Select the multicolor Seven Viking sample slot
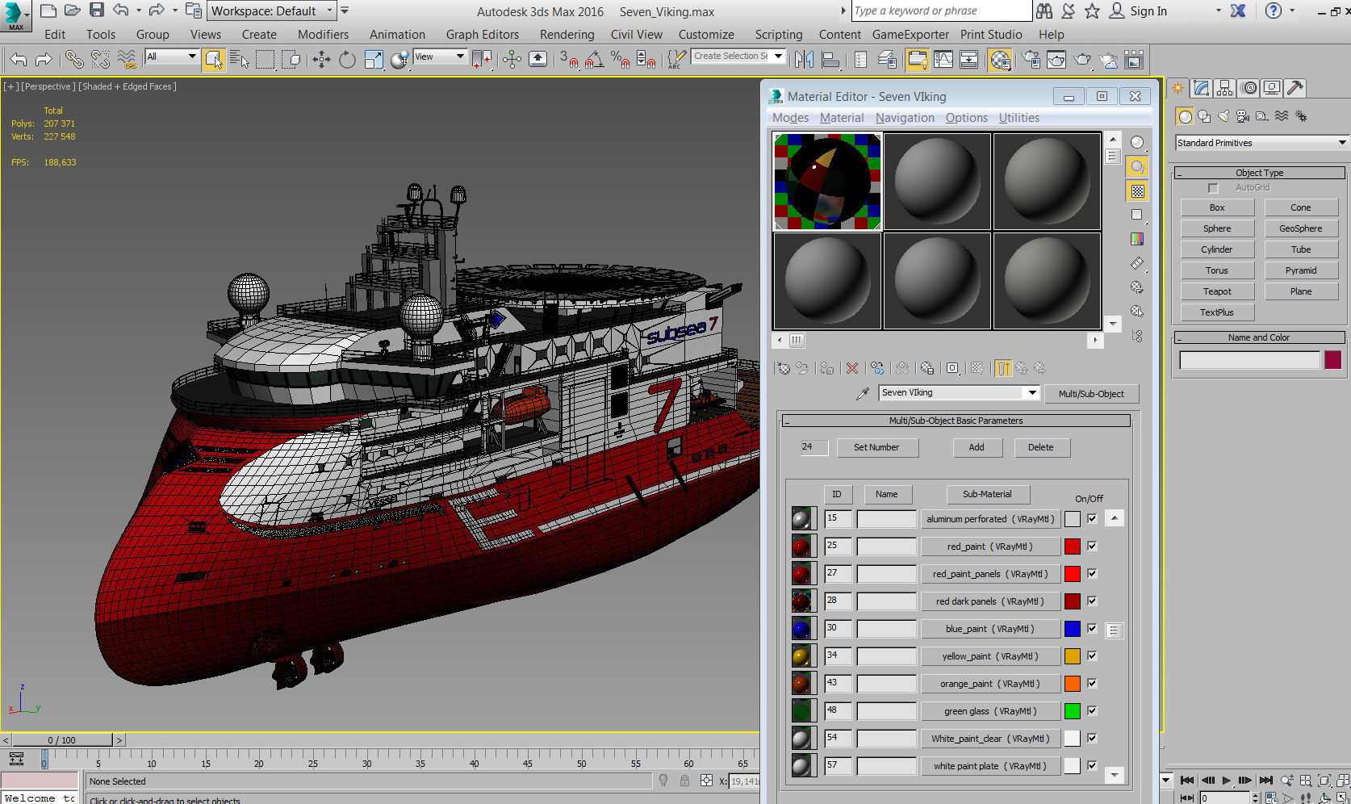This screenshot has height=804, width=1351. tap(827, 182)
